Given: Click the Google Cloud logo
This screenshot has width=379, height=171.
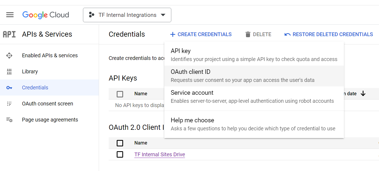Looking at the screenshot, I should [x=46, y=15].
